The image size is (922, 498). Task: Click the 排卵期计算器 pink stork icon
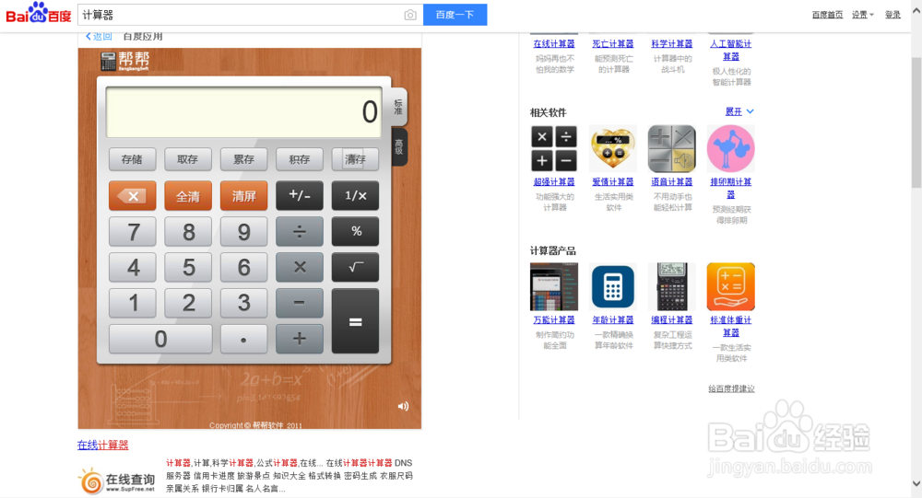pos(730,148)
